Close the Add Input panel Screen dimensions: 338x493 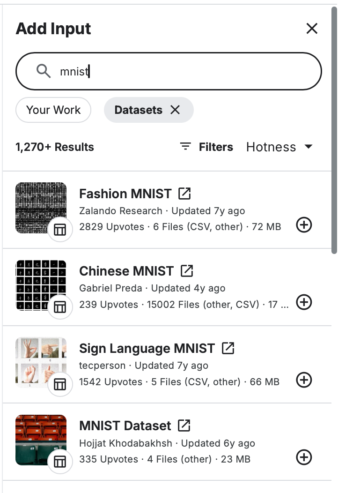click(x=312, y=29)
